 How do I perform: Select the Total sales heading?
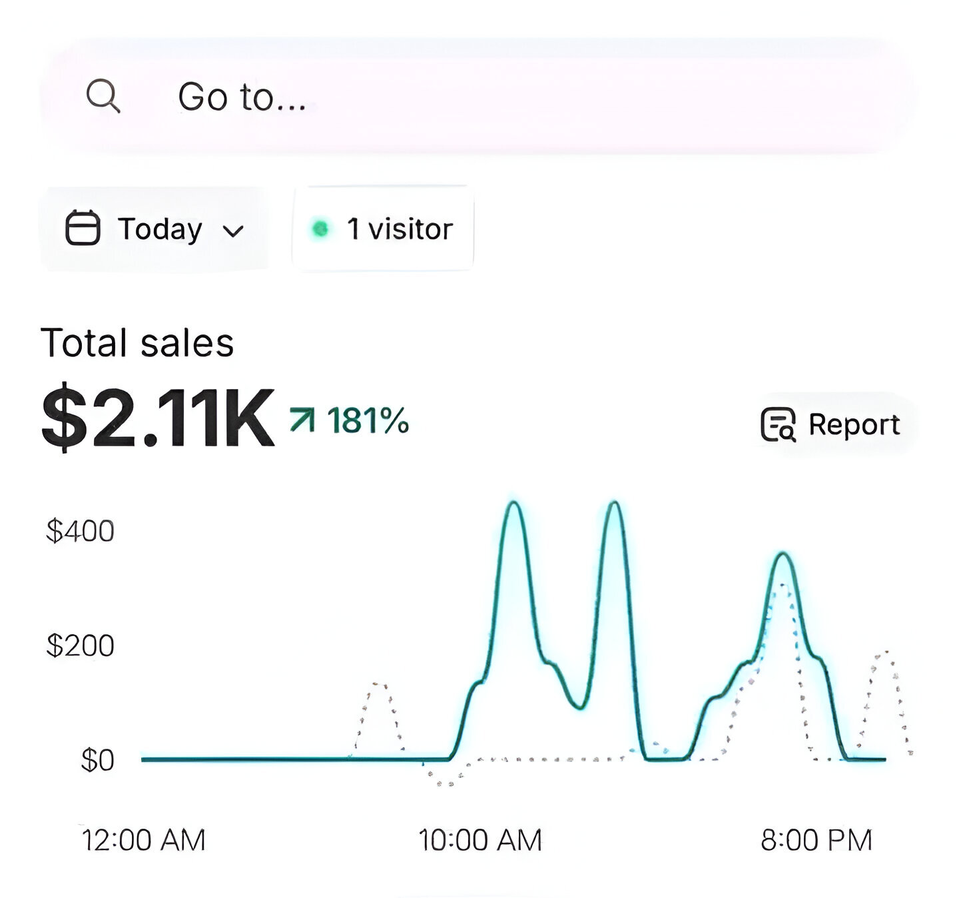[x=137, y=343]
